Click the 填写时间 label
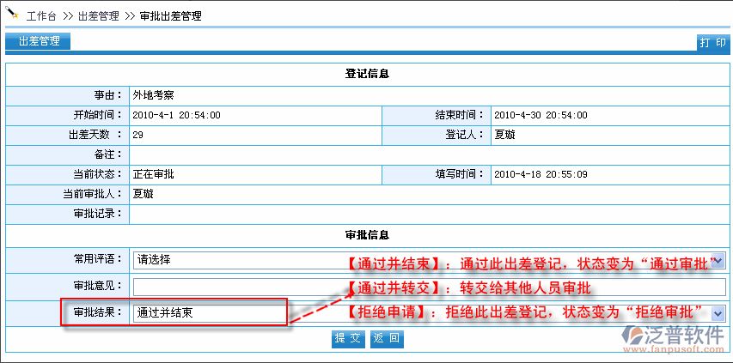This screenshot has width=733, height=363. (460, 174)
